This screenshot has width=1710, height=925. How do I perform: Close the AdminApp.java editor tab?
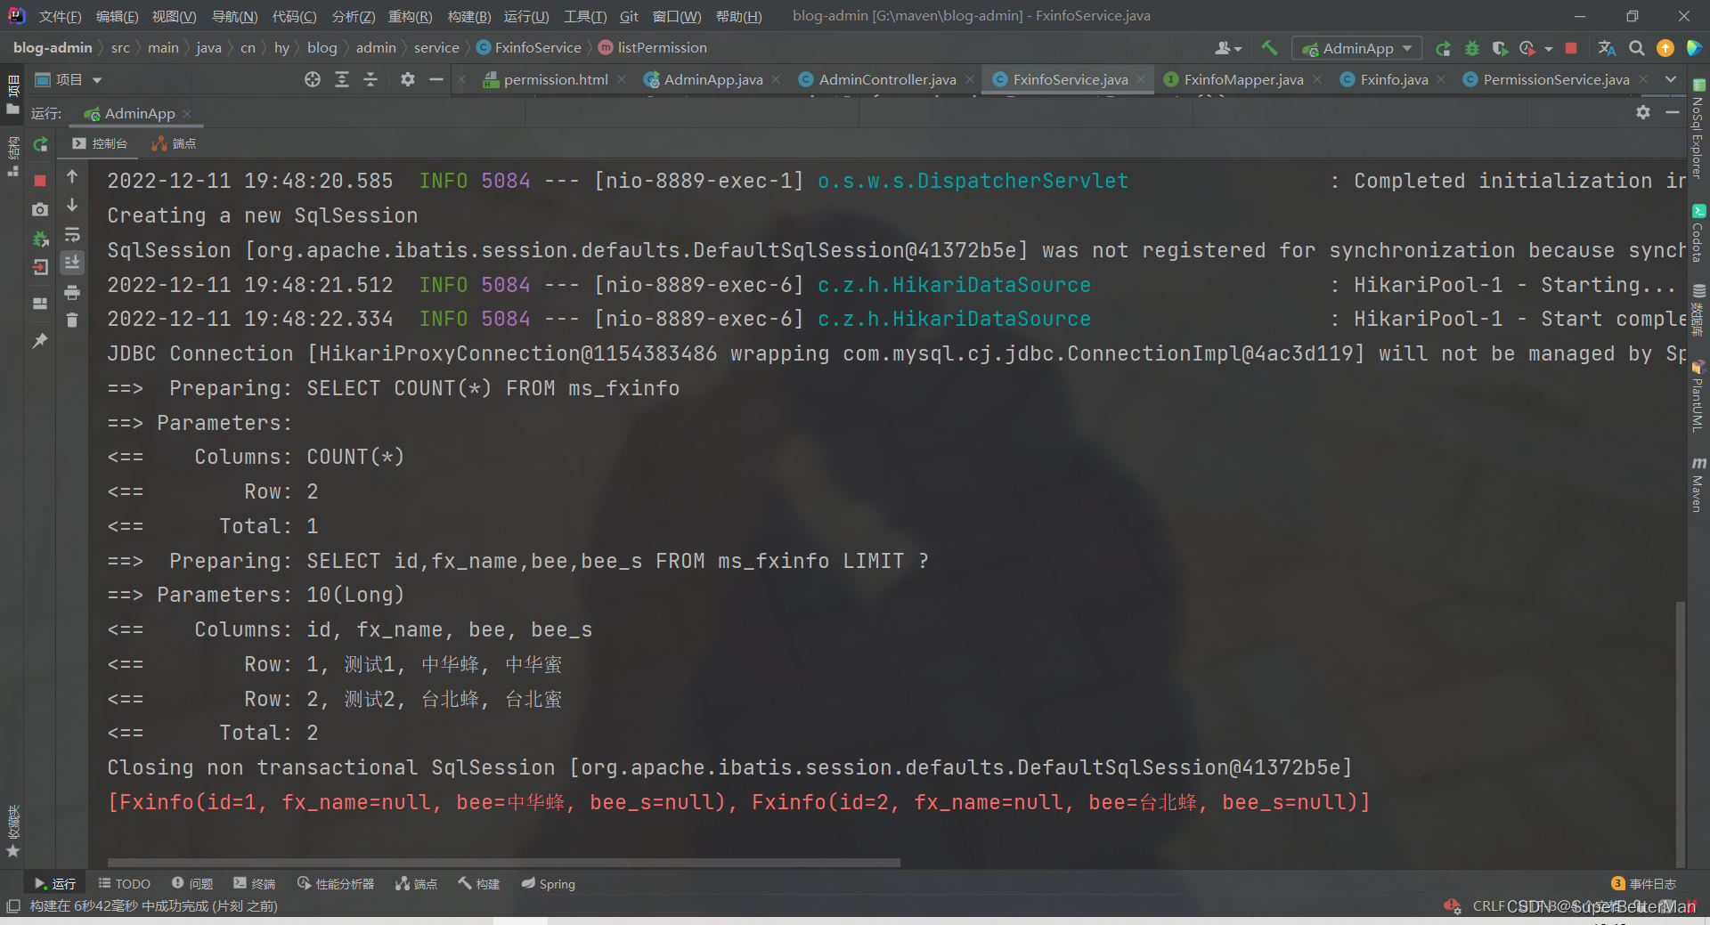[776, 80]
